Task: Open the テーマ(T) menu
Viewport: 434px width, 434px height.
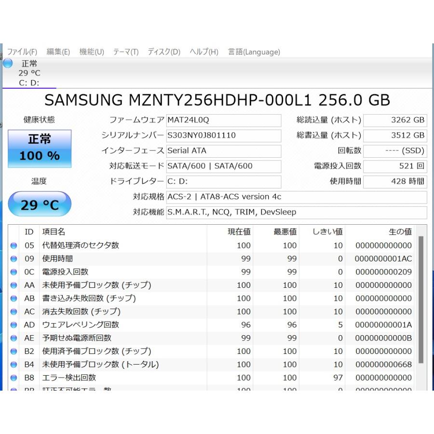Action: (126, 52)
